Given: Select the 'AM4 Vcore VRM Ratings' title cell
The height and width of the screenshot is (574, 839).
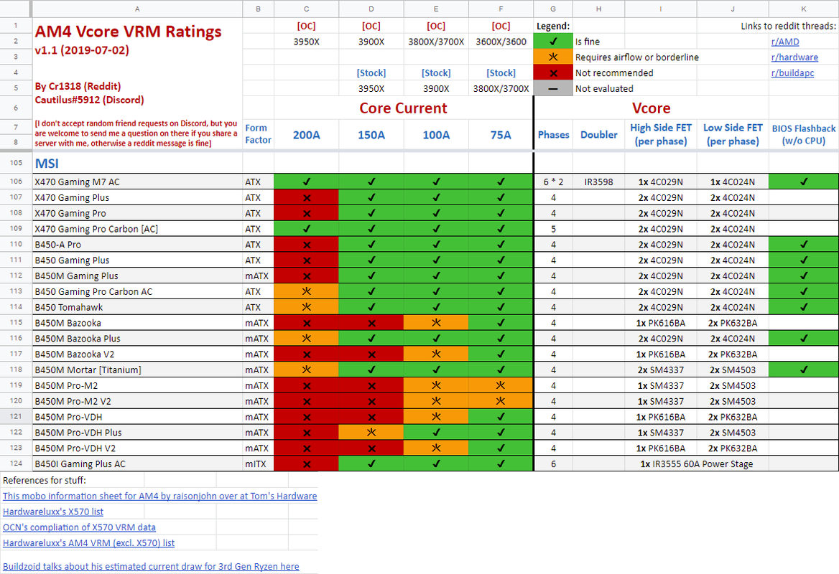Looking at the screenshot, I should (128, 32).
